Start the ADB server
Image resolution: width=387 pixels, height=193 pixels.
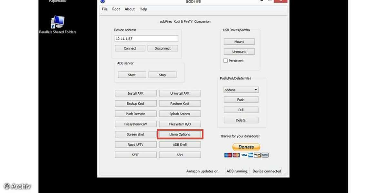pyautogui.click(x=132, y=75)
